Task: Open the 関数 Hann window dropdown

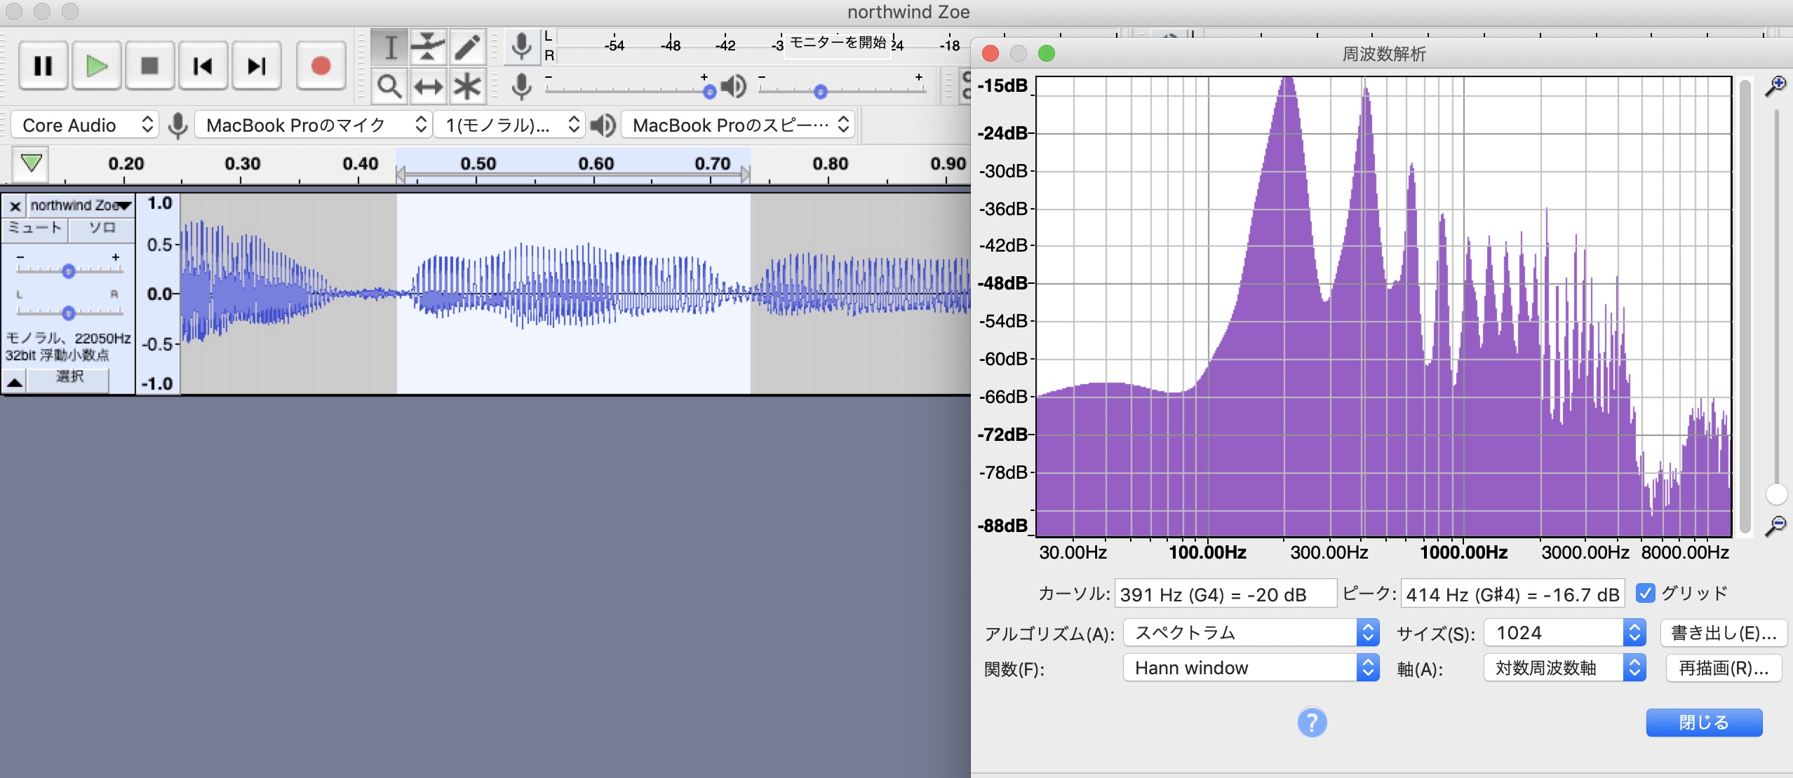Action: click(1251, 668)
